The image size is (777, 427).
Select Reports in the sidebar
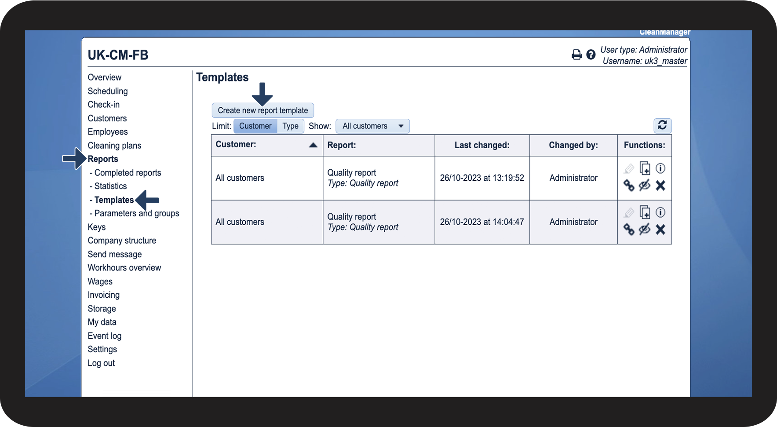coord(103,159)
